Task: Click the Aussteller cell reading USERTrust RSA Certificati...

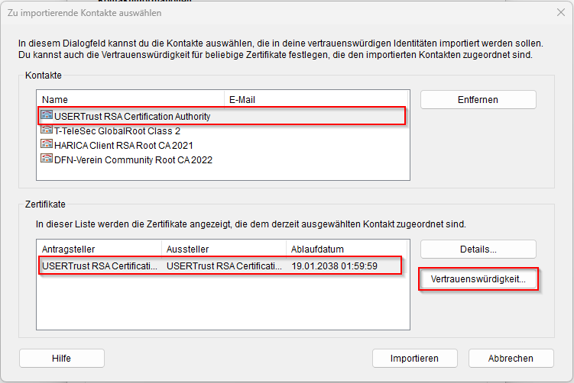Action: click(224, 266)
